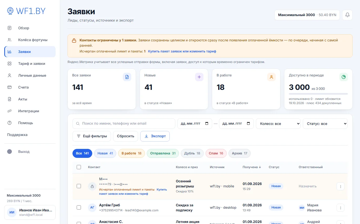
Task: Click 269 BYN / 1 мес. plan text in the sidebar
Action: [20, 201]
